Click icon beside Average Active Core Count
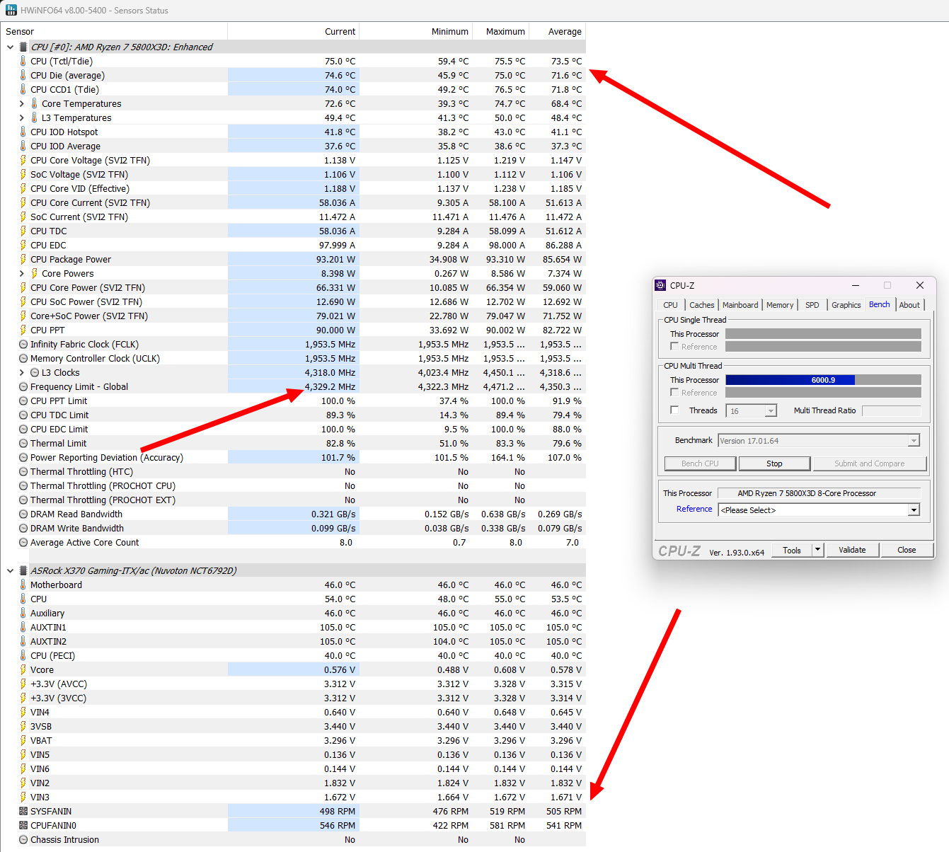 pyautogui.click(x=23, y=542)
